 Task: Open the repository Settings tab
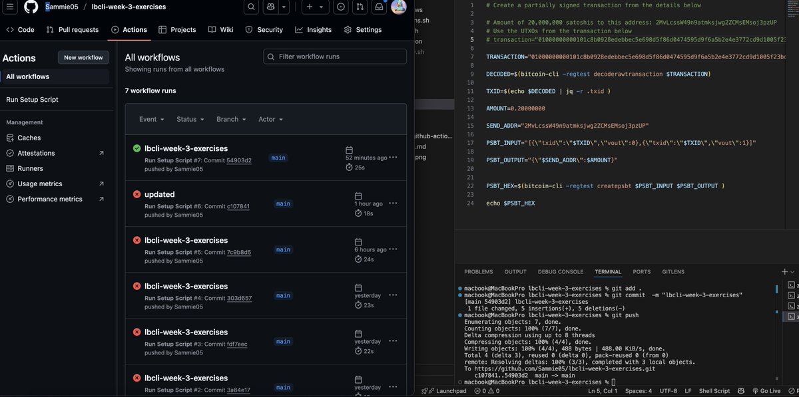click(x=363, y=29)
